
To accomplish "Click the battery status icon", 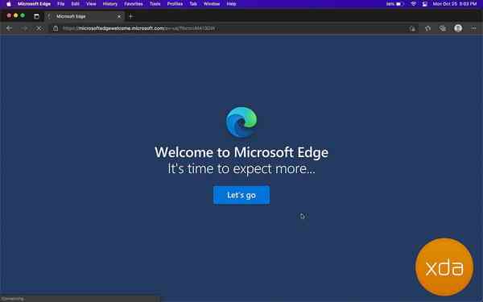I will [399, 4].
